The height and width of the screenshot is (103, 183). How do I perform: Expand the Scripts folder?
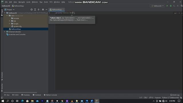pos(9,23)
